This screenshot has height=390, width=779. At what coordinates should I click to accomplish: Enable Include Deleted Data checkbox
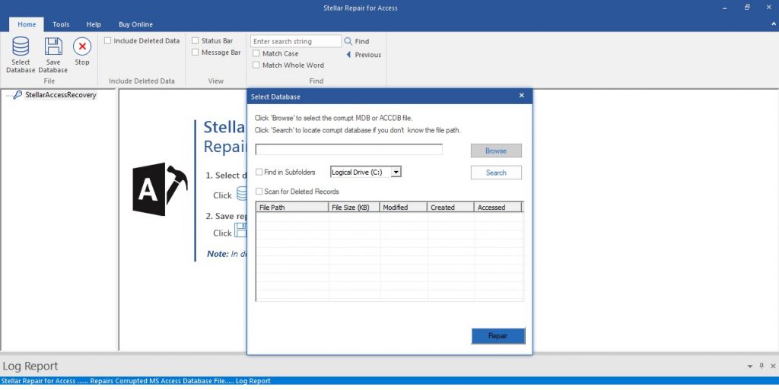[107, 41]
